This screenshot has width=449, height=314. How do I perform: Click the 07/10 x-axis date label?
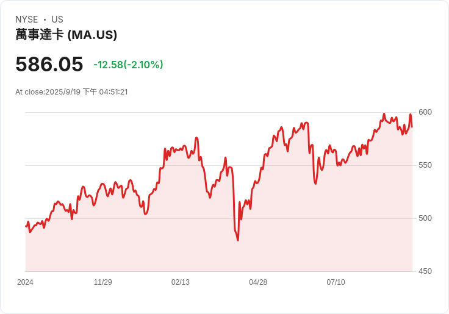[336, 282]
